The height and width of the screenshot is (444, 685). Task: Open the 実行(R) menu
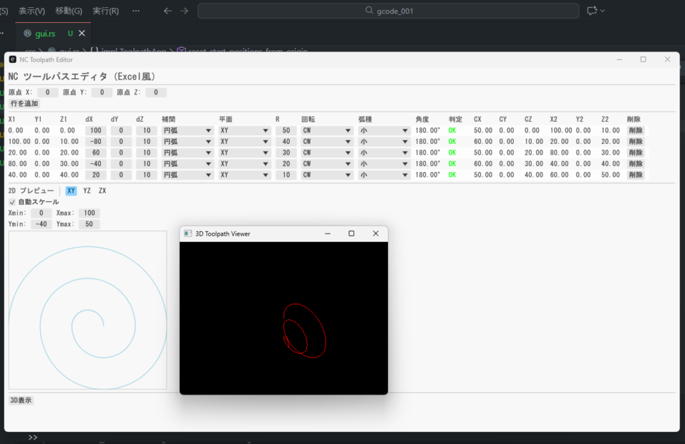[106, 11]
